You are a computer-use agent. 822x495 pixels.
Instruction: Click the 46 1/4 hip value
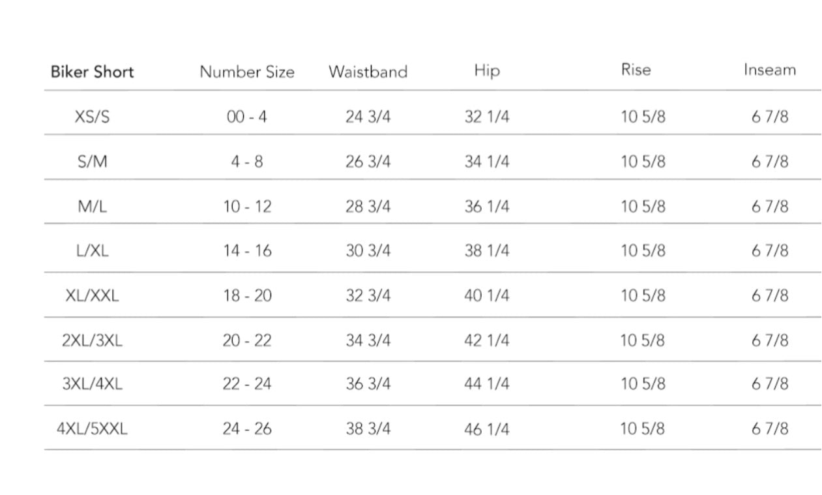486,429
